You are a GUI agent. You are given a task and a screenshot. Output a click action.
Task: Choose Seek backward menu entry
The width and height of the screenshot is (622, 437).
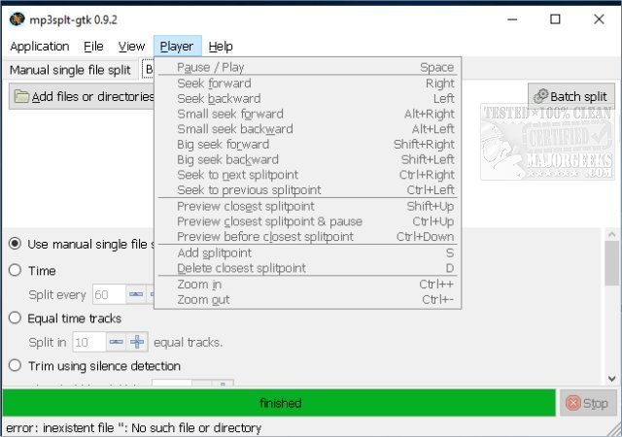[x=307, y=98]
